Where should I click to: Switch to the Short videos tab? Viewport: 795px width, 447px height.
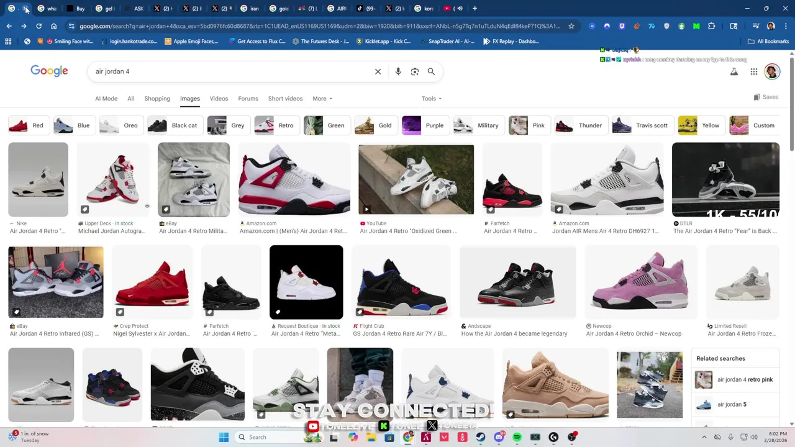(x=285, y=99)
